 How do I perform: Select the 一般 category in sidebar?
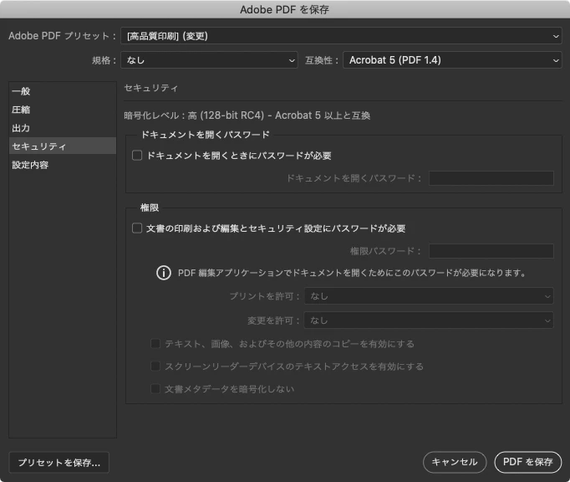pyautogui.click(x=63, y=91)
